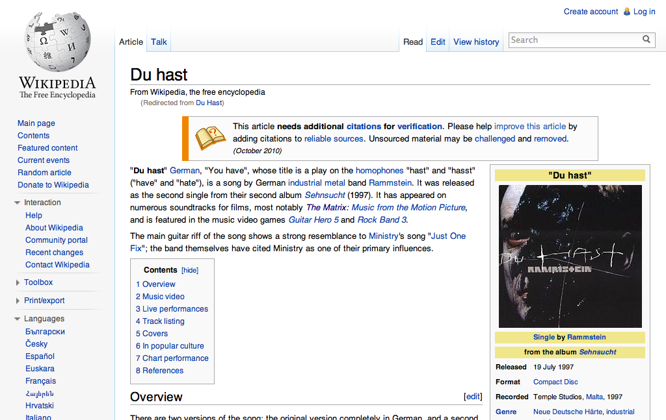
Task: Click the book icon in citation notice
Action: click(210, 138)
